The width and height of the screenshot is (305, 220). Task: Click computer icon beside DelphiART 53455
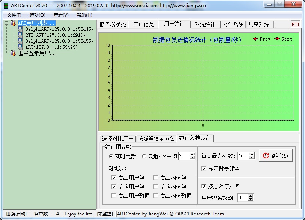21,41
